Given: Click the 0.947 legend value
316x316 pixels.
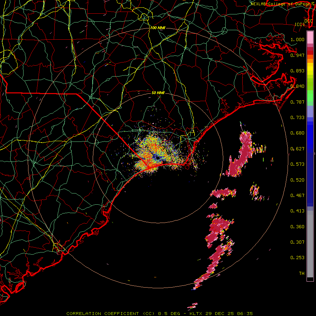Looking at the screenshot, I should [297, 55].
